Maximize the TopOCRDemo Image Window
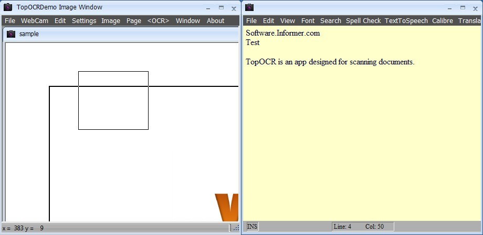The image size is (483, 235). [x=221, y=8]
